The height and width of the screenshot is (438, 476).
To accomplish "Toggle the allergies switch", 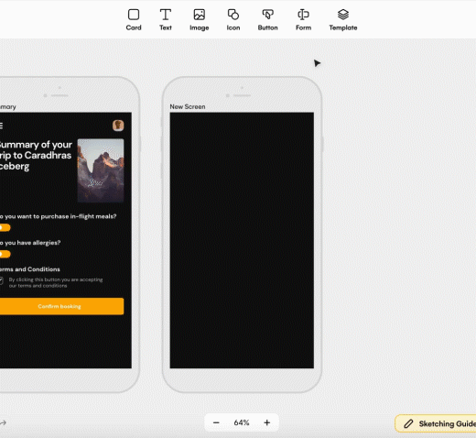I will 5,254.
